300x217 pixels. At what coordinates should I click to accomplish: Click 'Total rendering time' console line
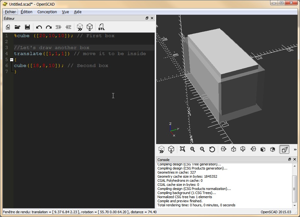click(196, 205)
